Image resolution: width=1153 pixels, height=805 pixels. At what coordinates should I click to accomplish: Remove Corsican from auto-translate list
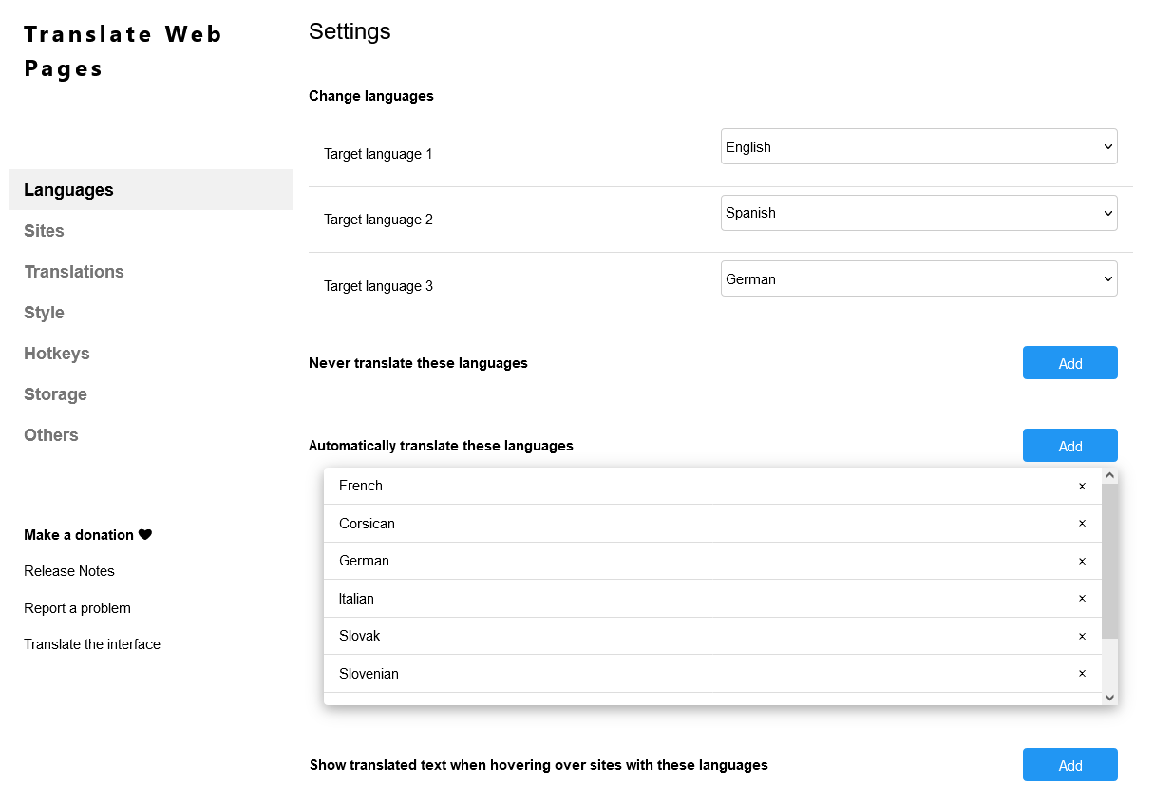[x=1082, y=524]
